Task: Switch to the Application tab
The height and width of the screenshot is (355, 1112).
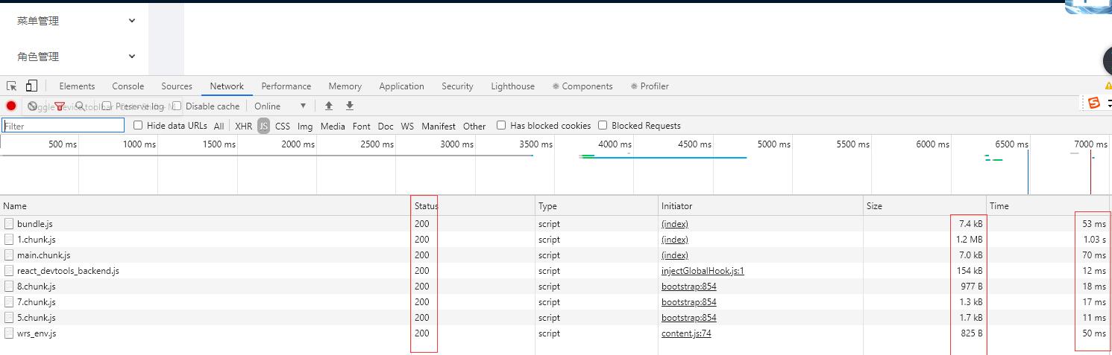Action: coord(401,86)
